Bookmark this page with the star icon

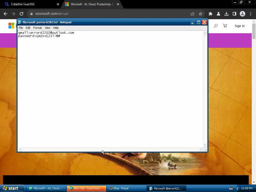pyautogui.click(x=200, y=14)
